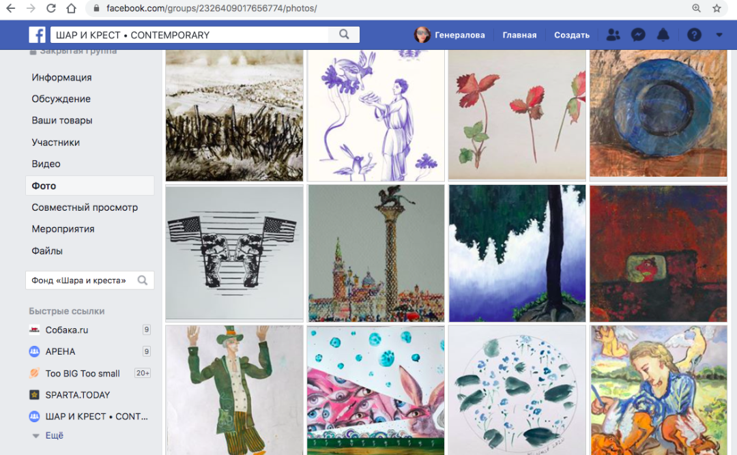Open friend requests icon
This screenshot has height=455, width=737.
613,35
